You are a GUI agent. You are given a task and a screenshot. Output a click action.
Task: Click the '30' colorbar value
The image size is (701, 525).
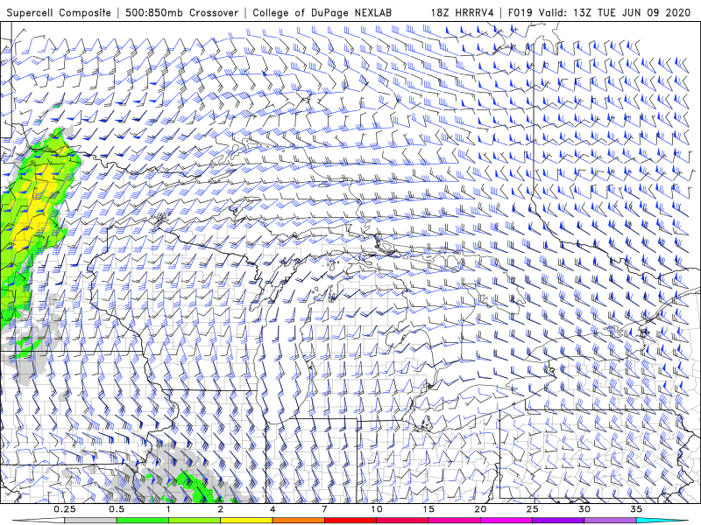tap(584, 509)
